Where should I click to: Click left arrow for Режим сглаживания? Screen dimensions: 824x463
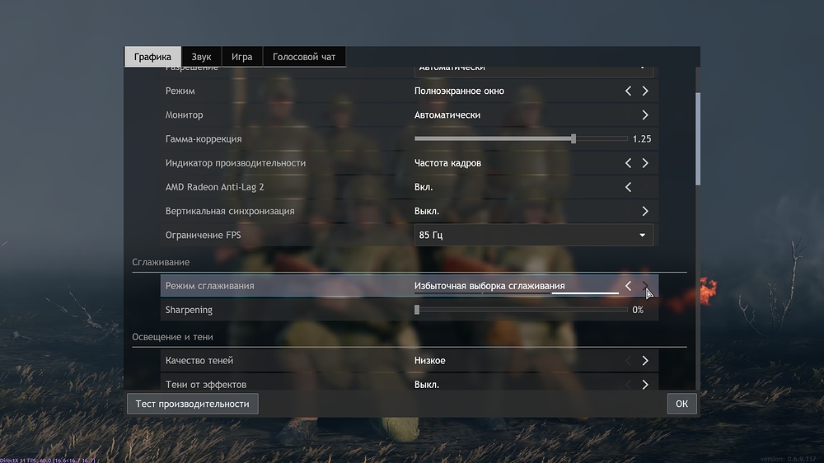tap(628, 286)
